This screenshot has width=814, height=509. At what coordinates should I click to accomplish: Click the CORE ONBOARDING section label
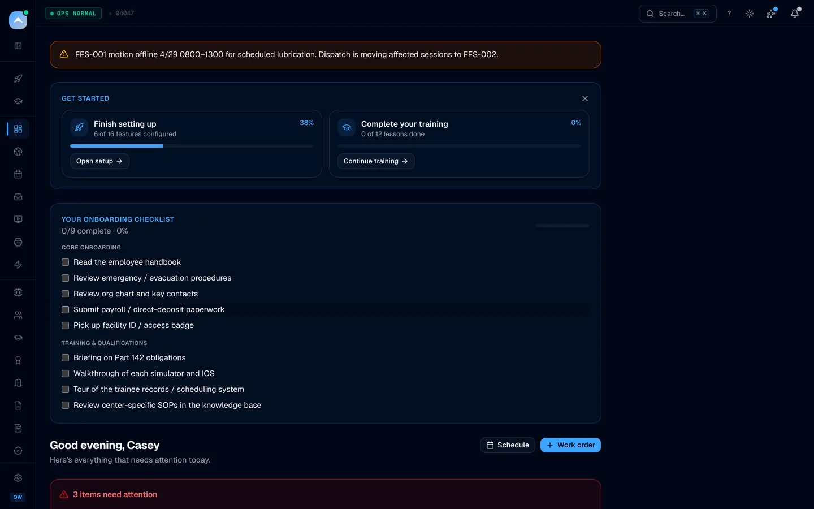pos(91,248)
